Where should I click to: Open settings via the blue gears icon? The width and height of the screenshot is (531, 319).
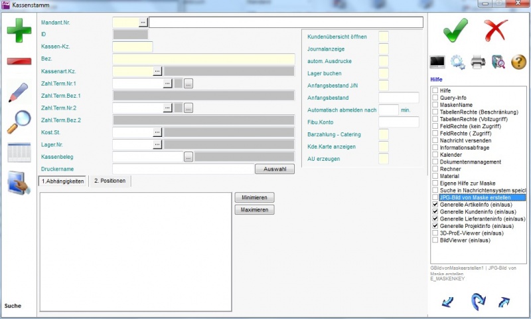458,62
